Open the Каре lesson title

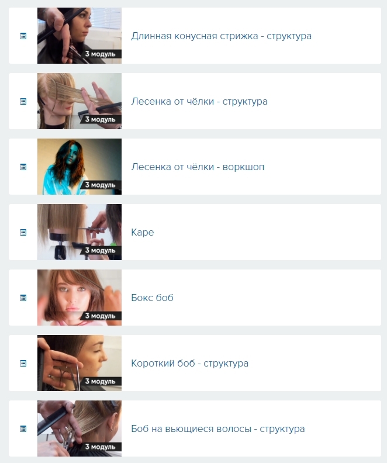pos(143,233)
